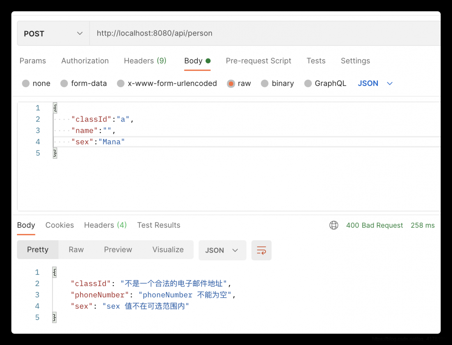Open the POST method dropdown
452x345 pixels.
[53, 33]
